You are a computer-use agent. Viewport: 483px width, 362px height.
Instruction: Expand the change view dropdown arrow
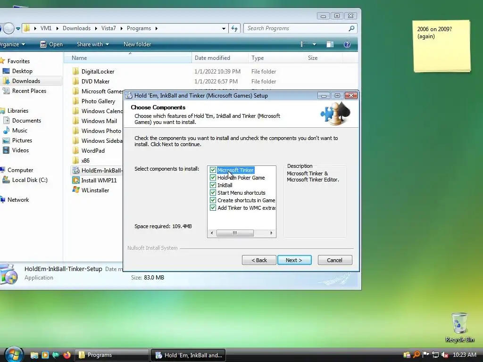click(x=314, y=44)
